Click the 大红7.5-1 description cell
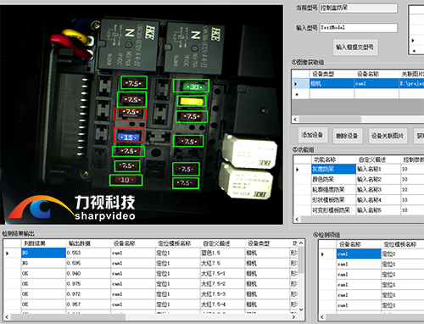Image resolution: width=424 pixels, height=324 pixels. coord(223,273)
